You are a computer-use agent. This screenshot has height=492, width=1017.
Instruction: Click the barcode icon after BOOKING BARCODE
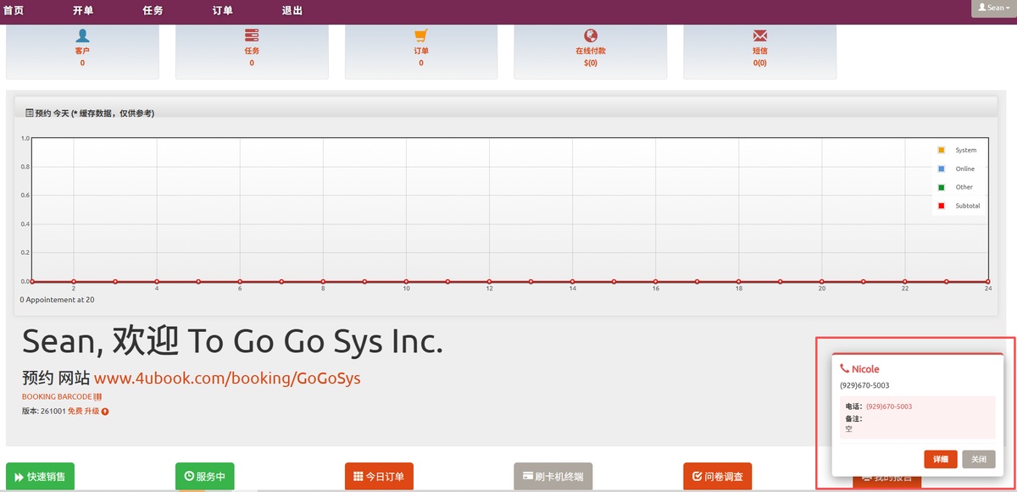click(x=98, y=396)
